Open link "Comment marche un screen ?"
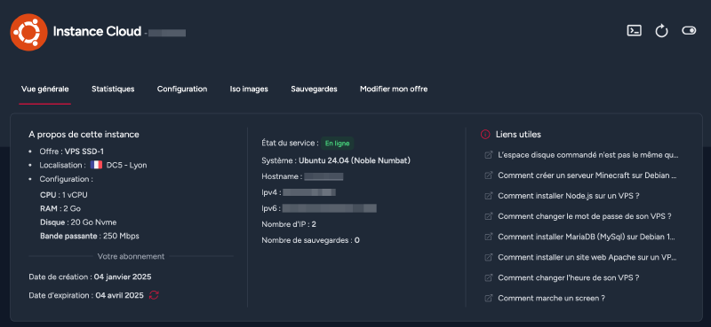The image size is (711, 327). [551, 298]
